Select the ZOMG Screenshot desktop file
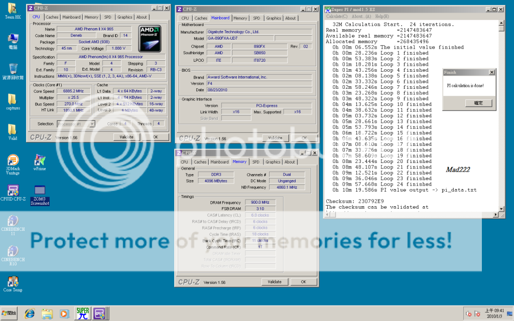The image size is (514, 321). [x=40, y=191]
